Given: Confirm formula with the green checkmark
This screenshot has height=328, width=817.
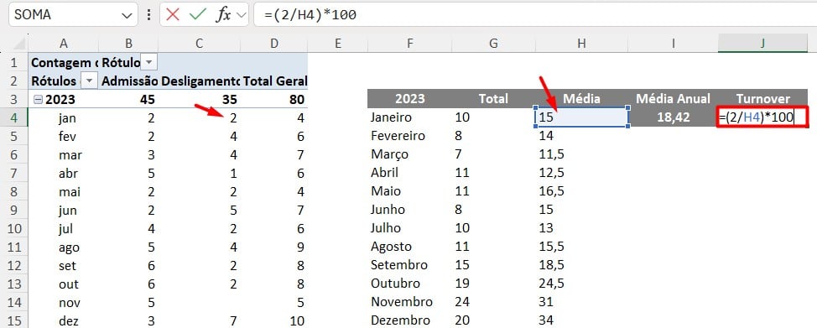Looking at the screenshot, I should [198, 14].
